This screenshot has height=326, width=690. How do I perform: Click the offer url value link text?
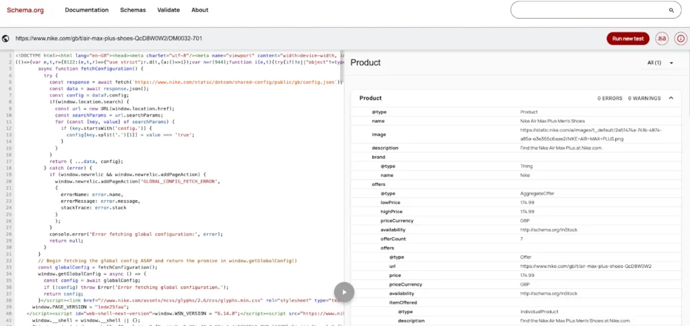point(586,267)
